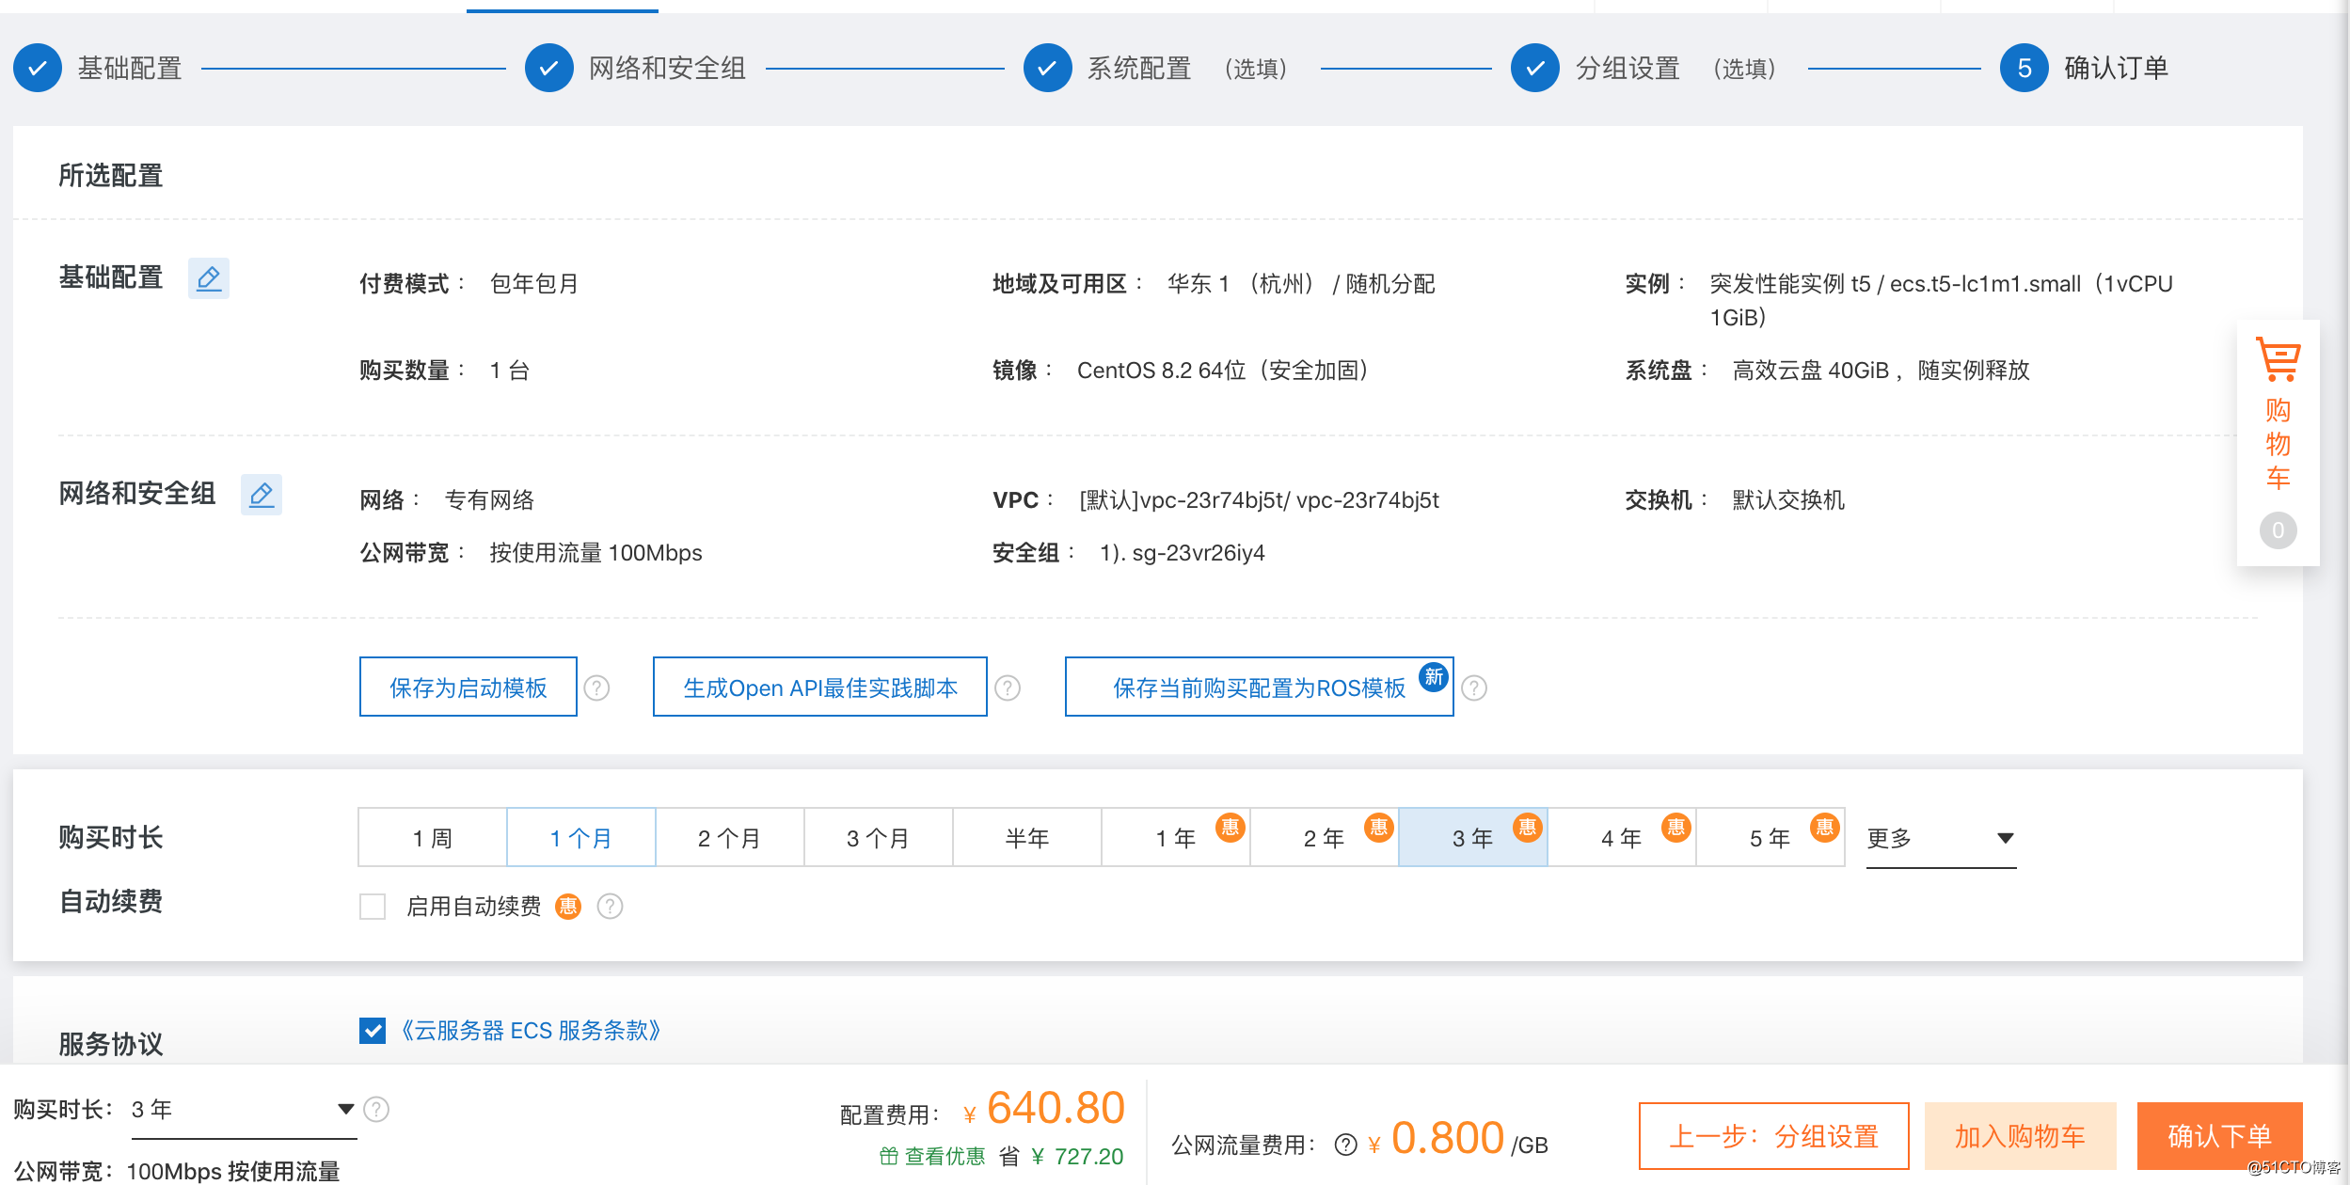Image resolution: width=2350 pixels, height=1185 pixels.
Task: Click help icon next to bottom 购买时长 dropdown
Action: click(x=376, y=1110)
